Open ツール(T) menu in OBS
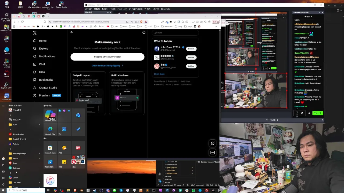344x193 pixels. (147, 9)
